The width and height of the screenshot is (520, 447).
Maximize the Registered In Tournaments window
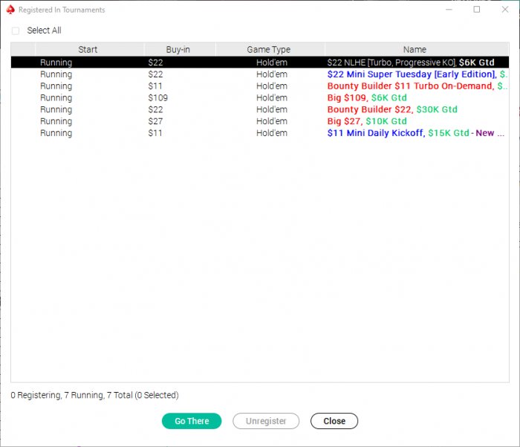477,10
